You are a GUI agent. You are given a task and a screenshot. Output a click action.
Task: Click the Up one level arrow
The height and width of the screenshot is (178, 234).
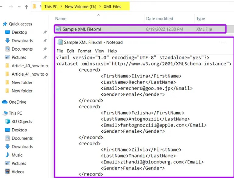click(x=27, y=7)
